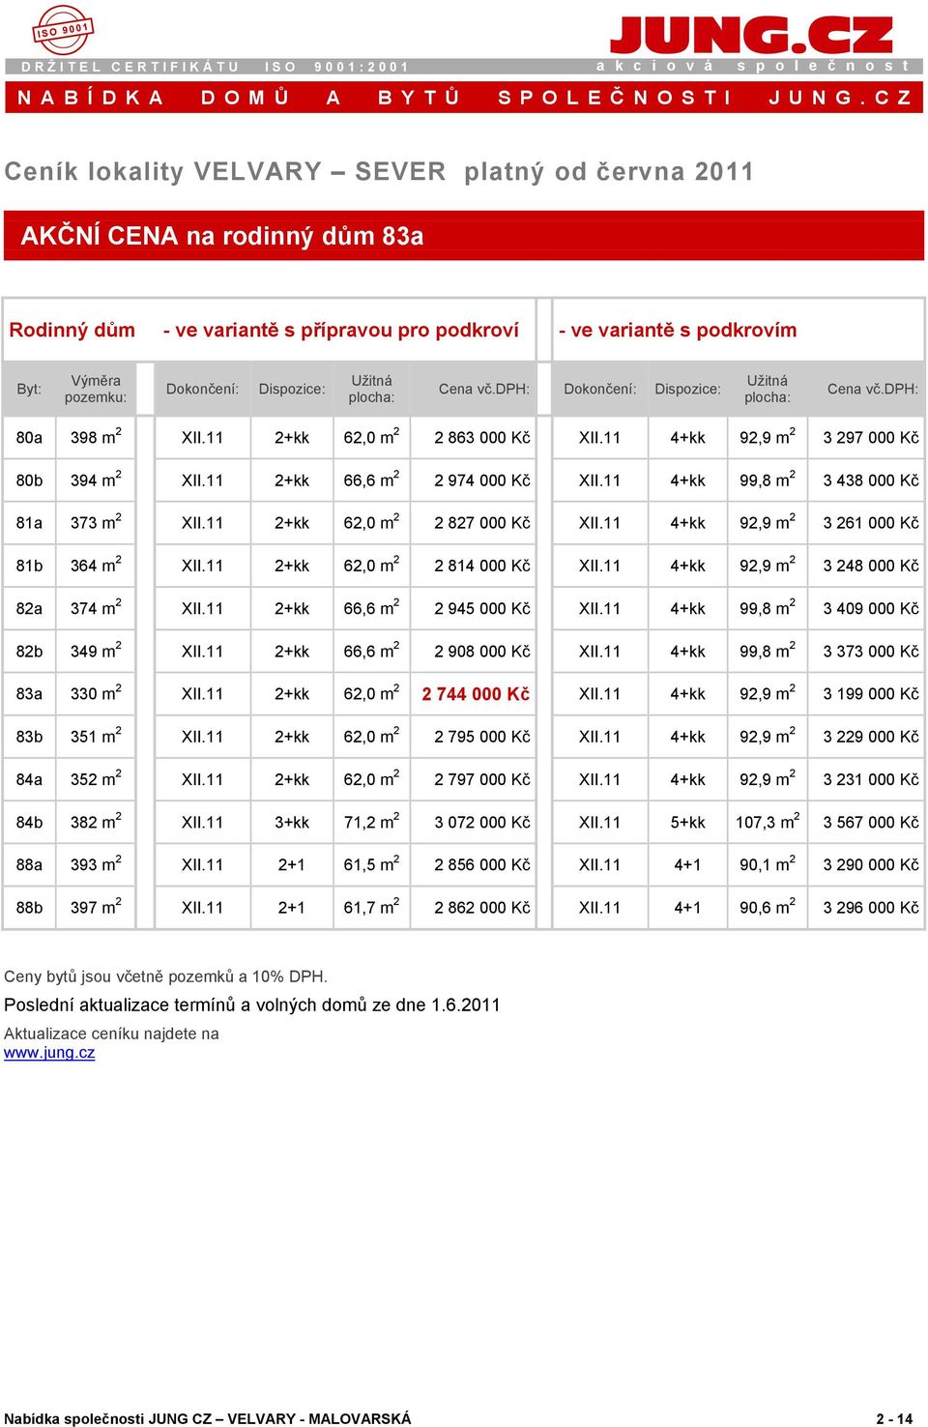This screenshot has height=1427, width=928.
Task: Click price 3 199 000 Kč
Action: (x=871, y=694)
